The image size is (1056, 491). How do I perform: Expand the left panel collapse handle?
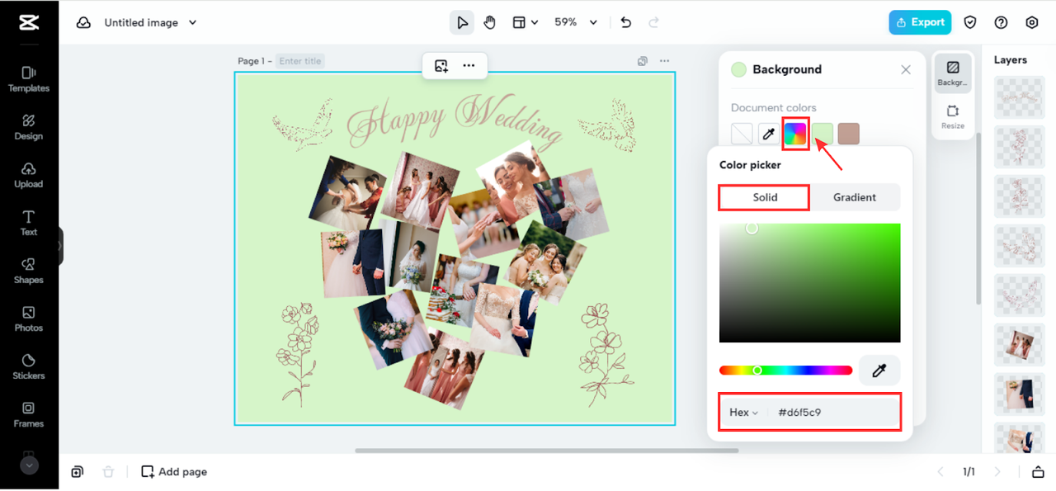[60, 246]
